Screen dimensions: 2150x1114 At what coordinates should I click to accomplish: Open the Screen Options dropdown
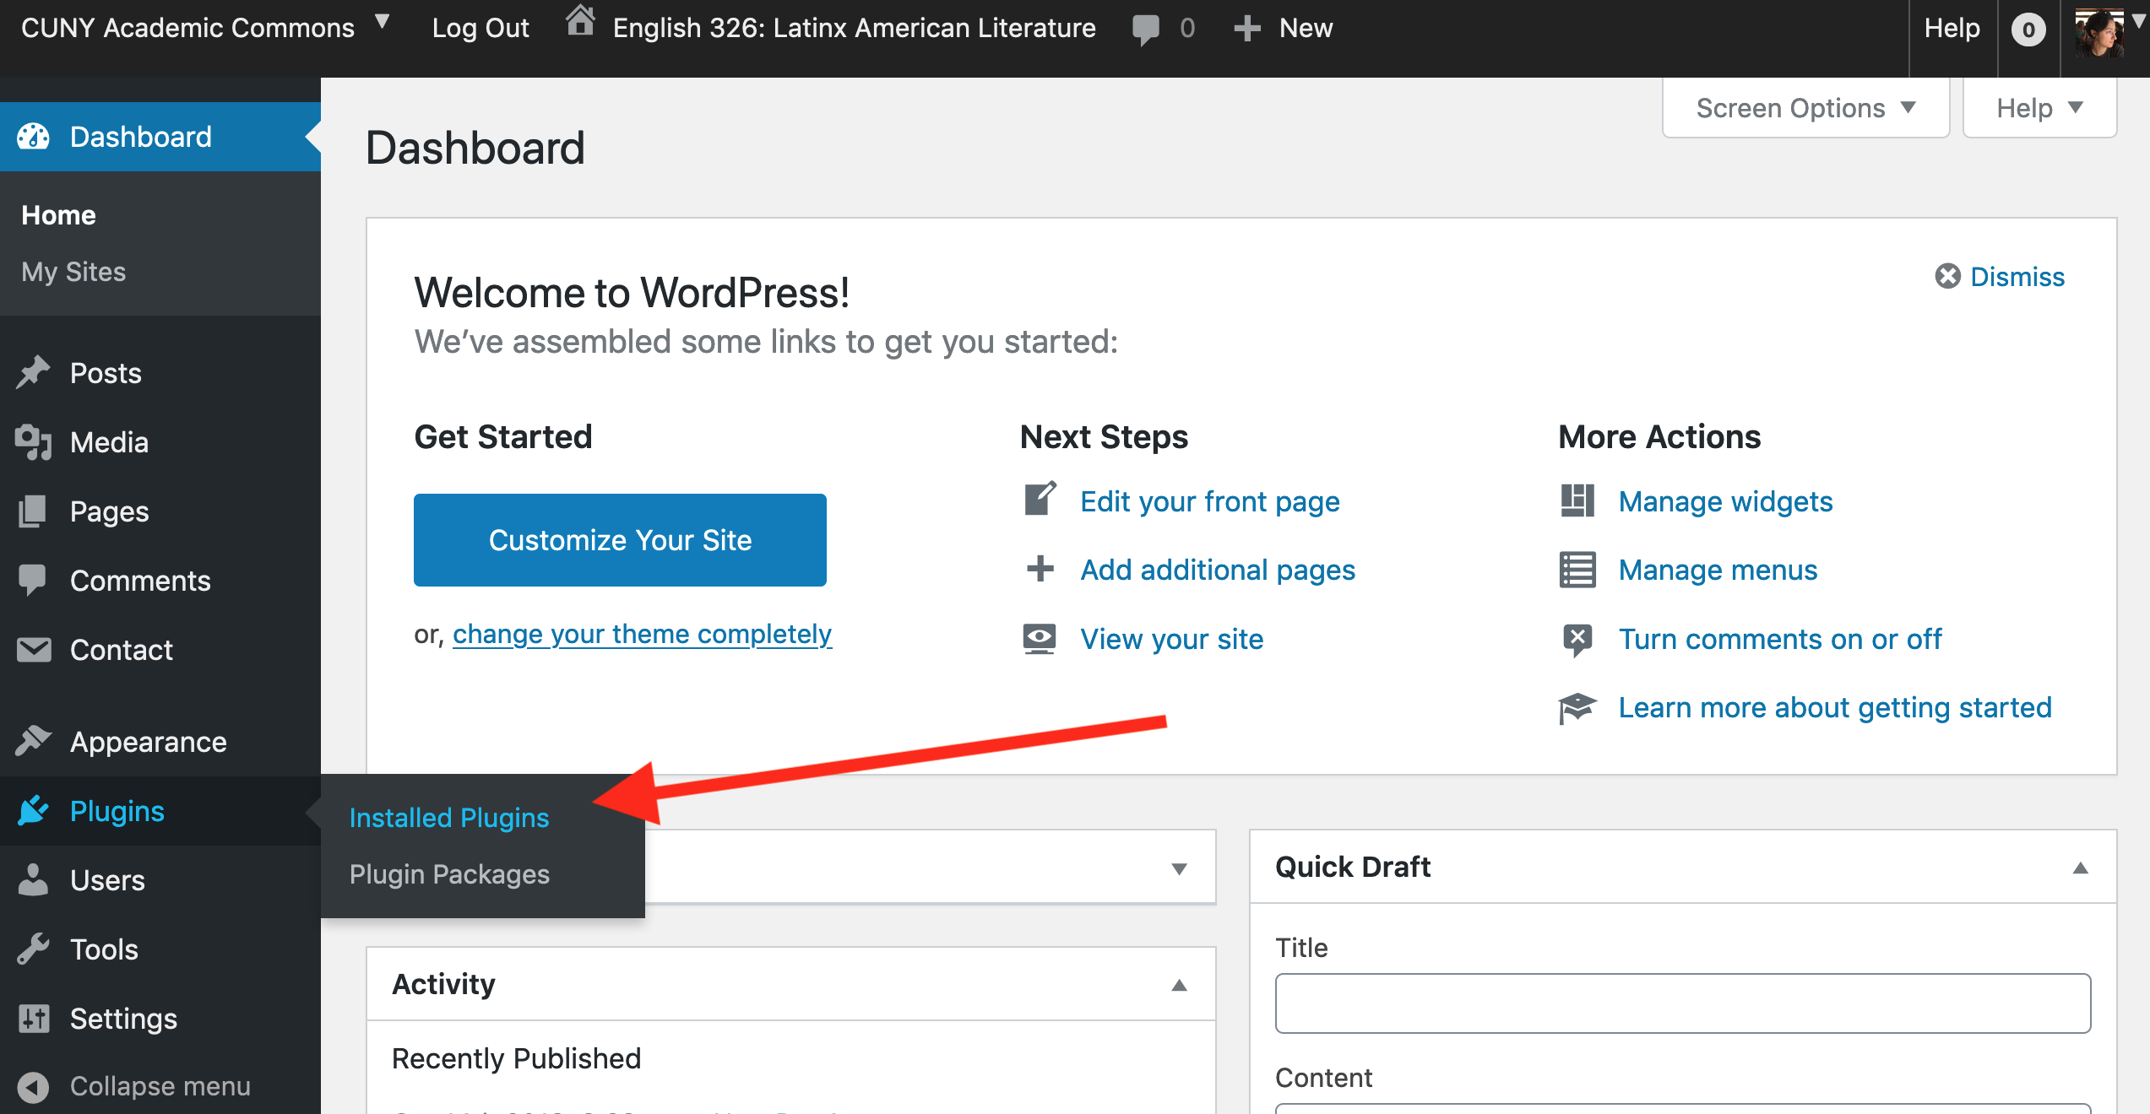pyautogui.click(x=1805, y=108)
